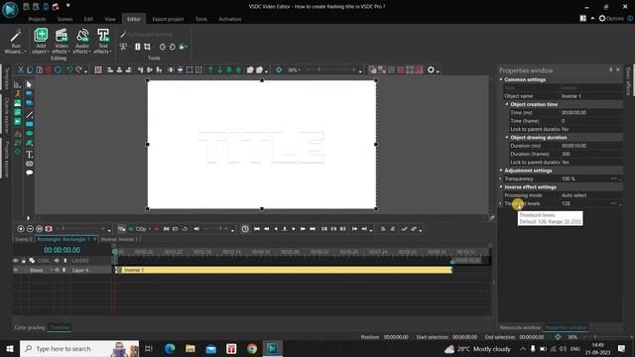Open the Video effects menu
Screen dimensions: 635x357
(x=62, y=41)
